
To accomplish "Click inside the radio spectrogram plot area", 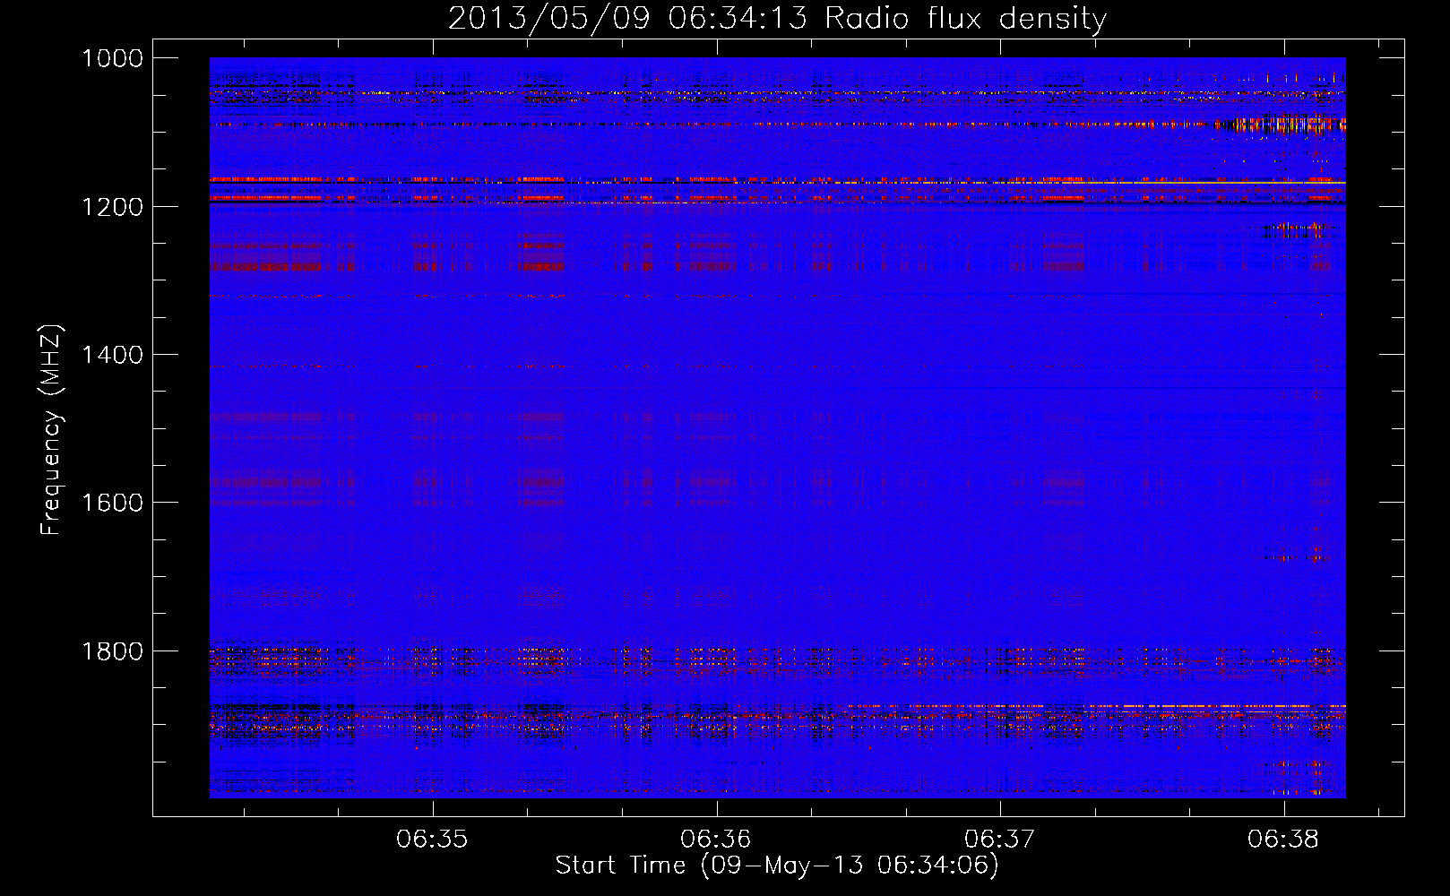I will point(777,427).
